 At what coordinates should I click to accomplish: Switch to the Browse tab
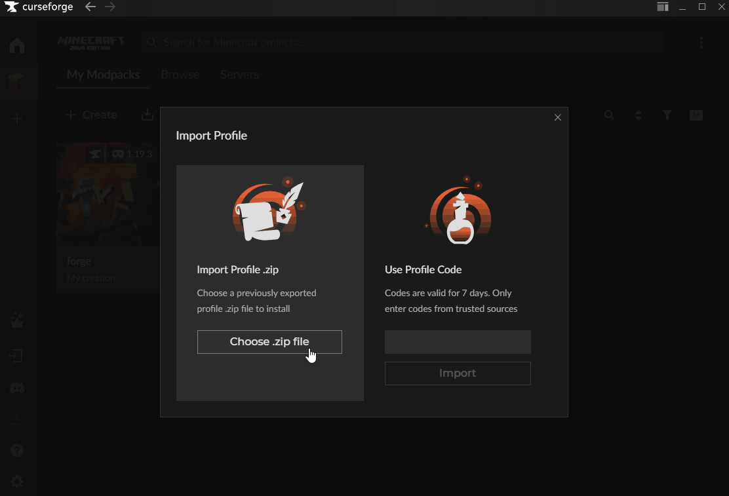point(180,75)
